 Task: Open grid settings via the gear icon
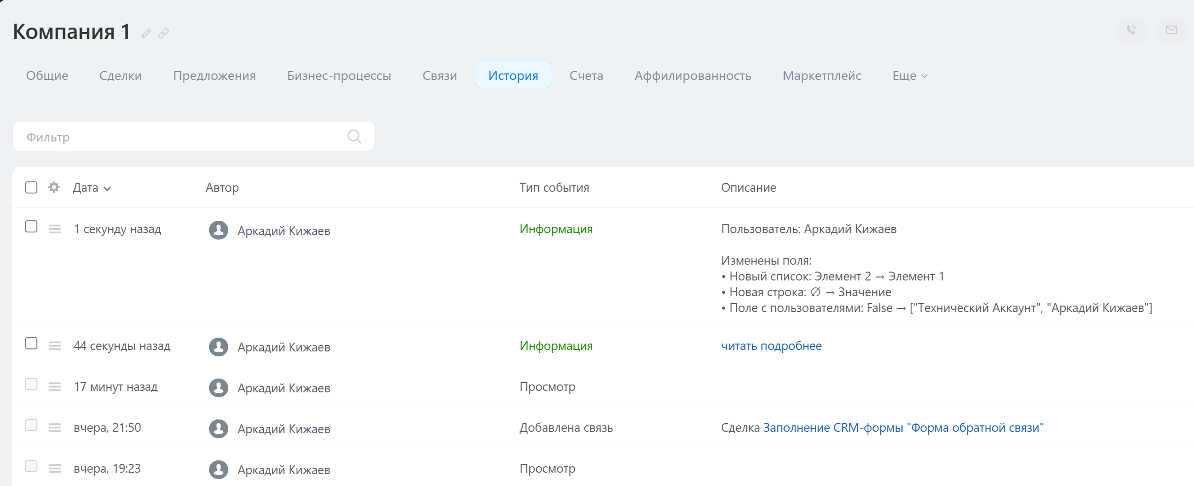(54, 187)
